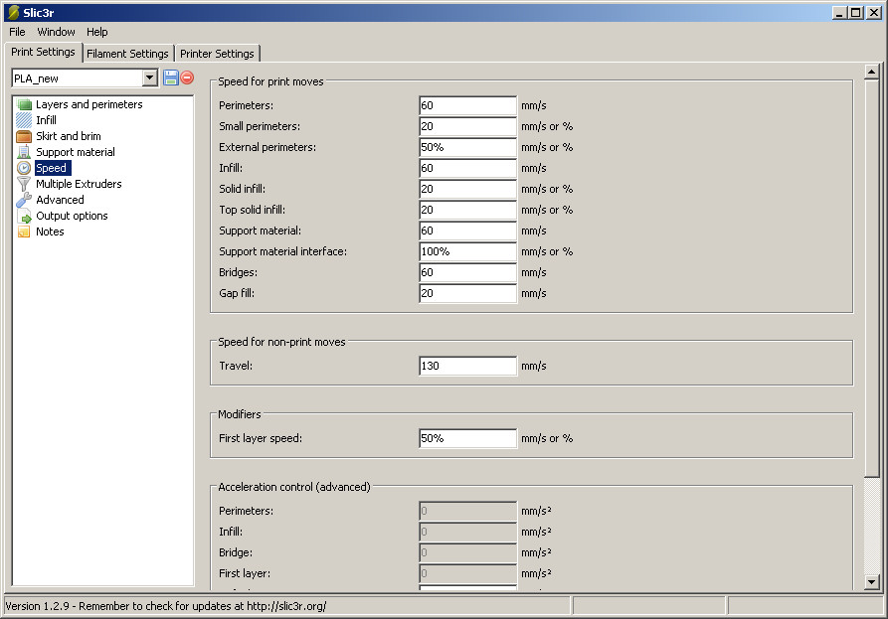Click the External perimeters speed field
The width and height of the screenshot is (888, 619).
467,147
